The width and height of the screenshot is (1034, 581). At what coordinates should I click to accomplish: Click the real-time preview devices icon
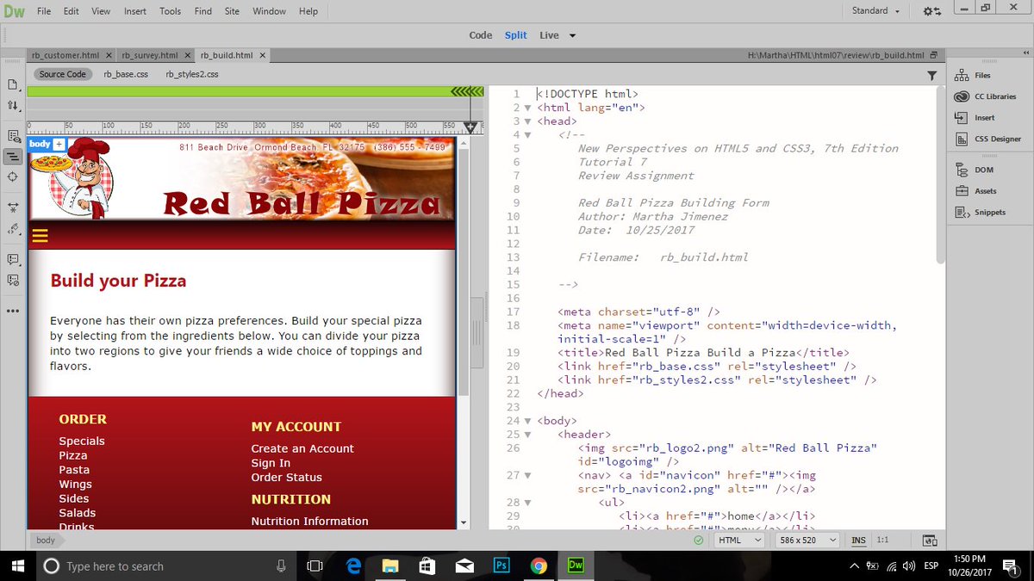[930, 541]
